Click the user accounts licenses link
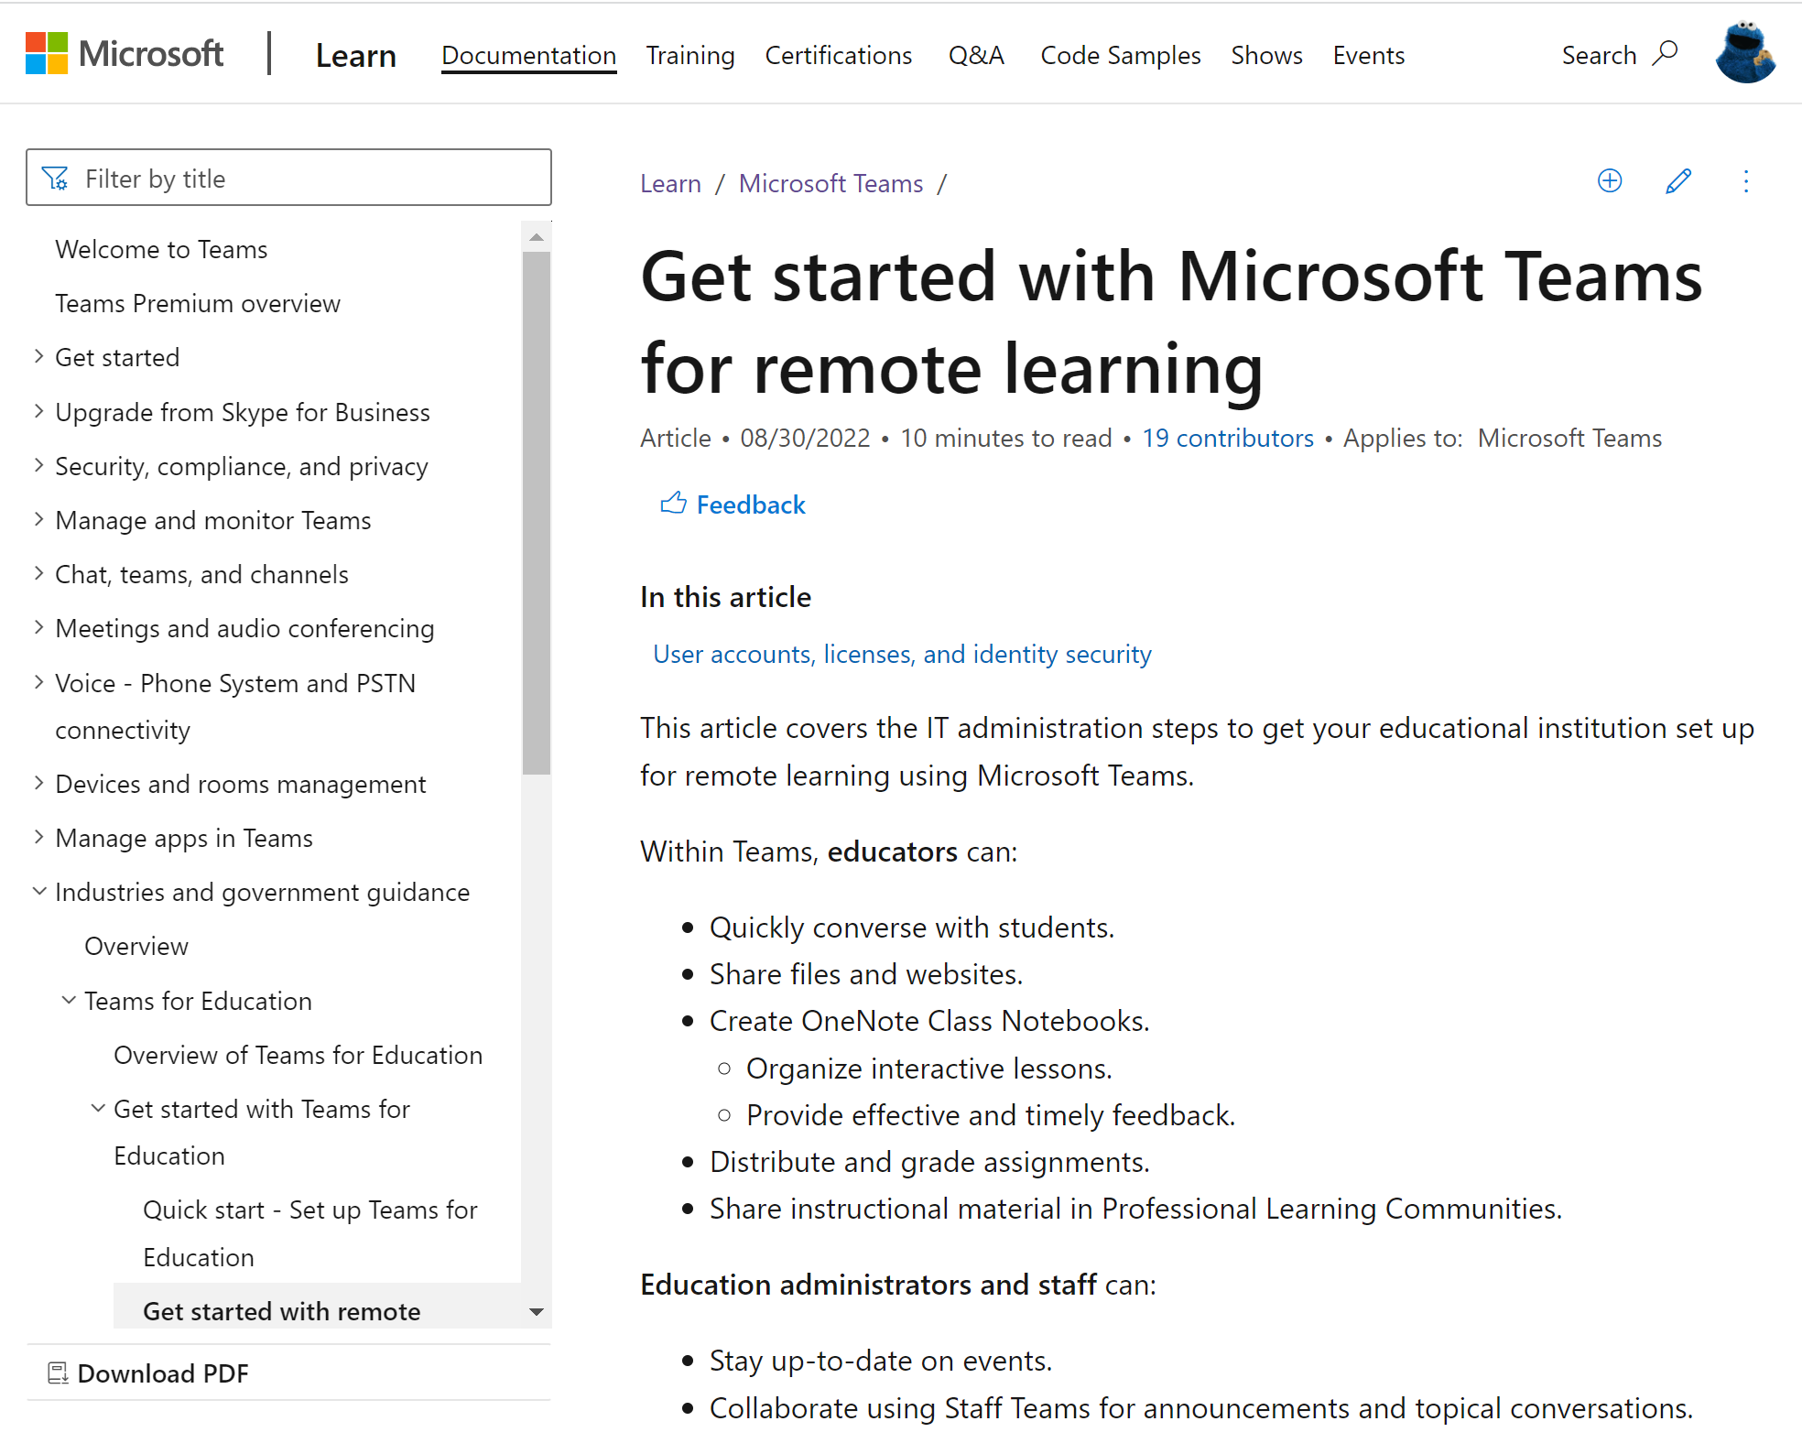The image size is (1802, 1443). coord(904,654)
